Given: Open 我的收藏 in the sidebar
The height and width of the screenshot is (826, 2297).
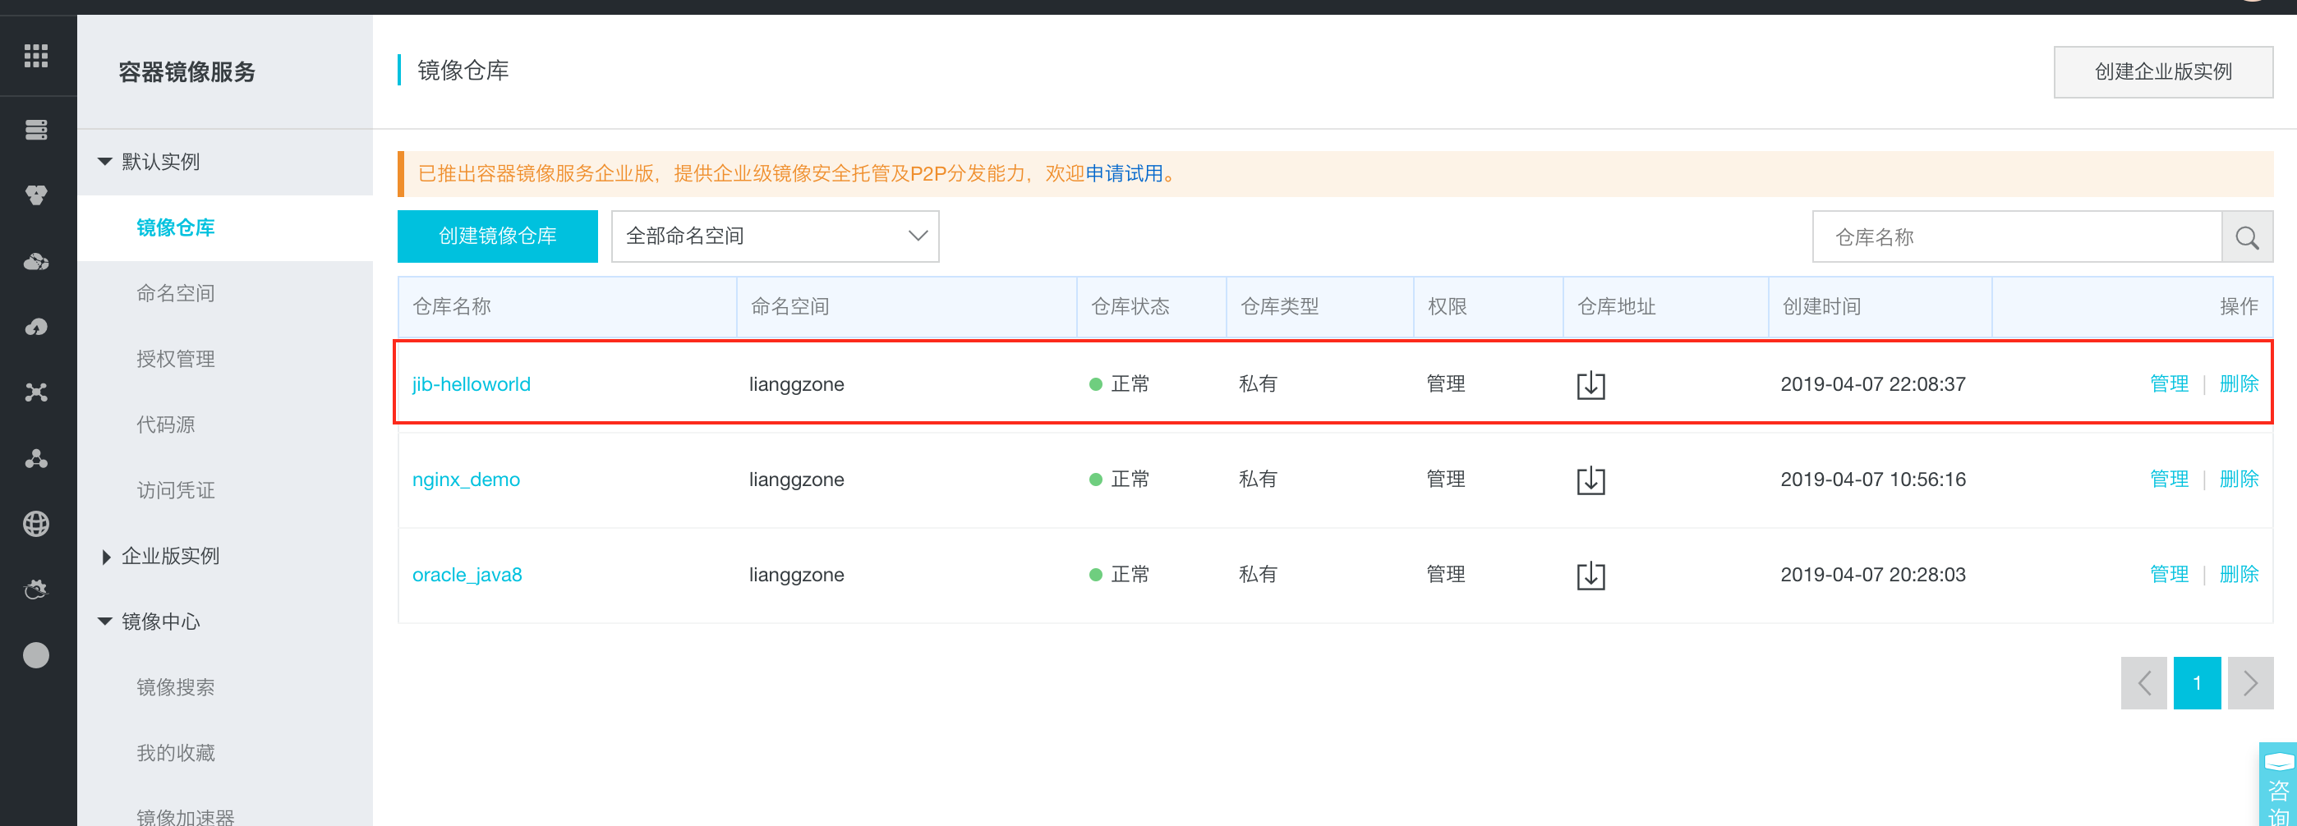Looking at the screenshot, I should pos(176,753).
